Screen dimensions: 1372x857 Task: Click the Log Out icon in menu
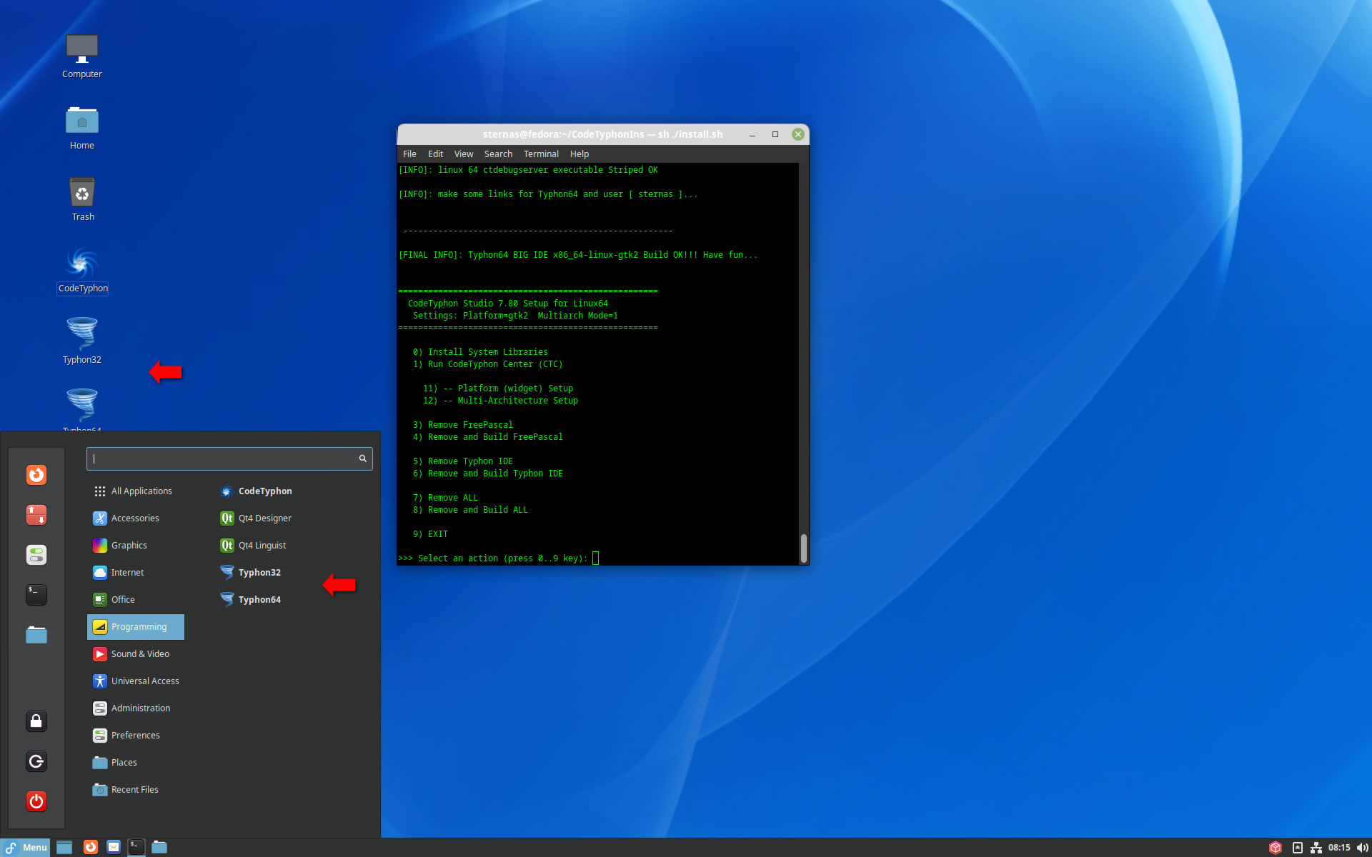[x=36, y=761]
